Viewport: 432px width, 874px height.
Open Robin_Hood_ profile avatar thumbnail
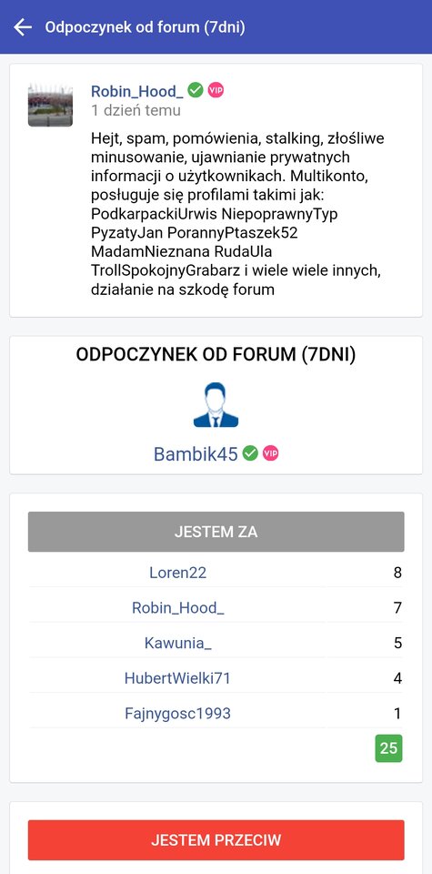coord(50,105)
